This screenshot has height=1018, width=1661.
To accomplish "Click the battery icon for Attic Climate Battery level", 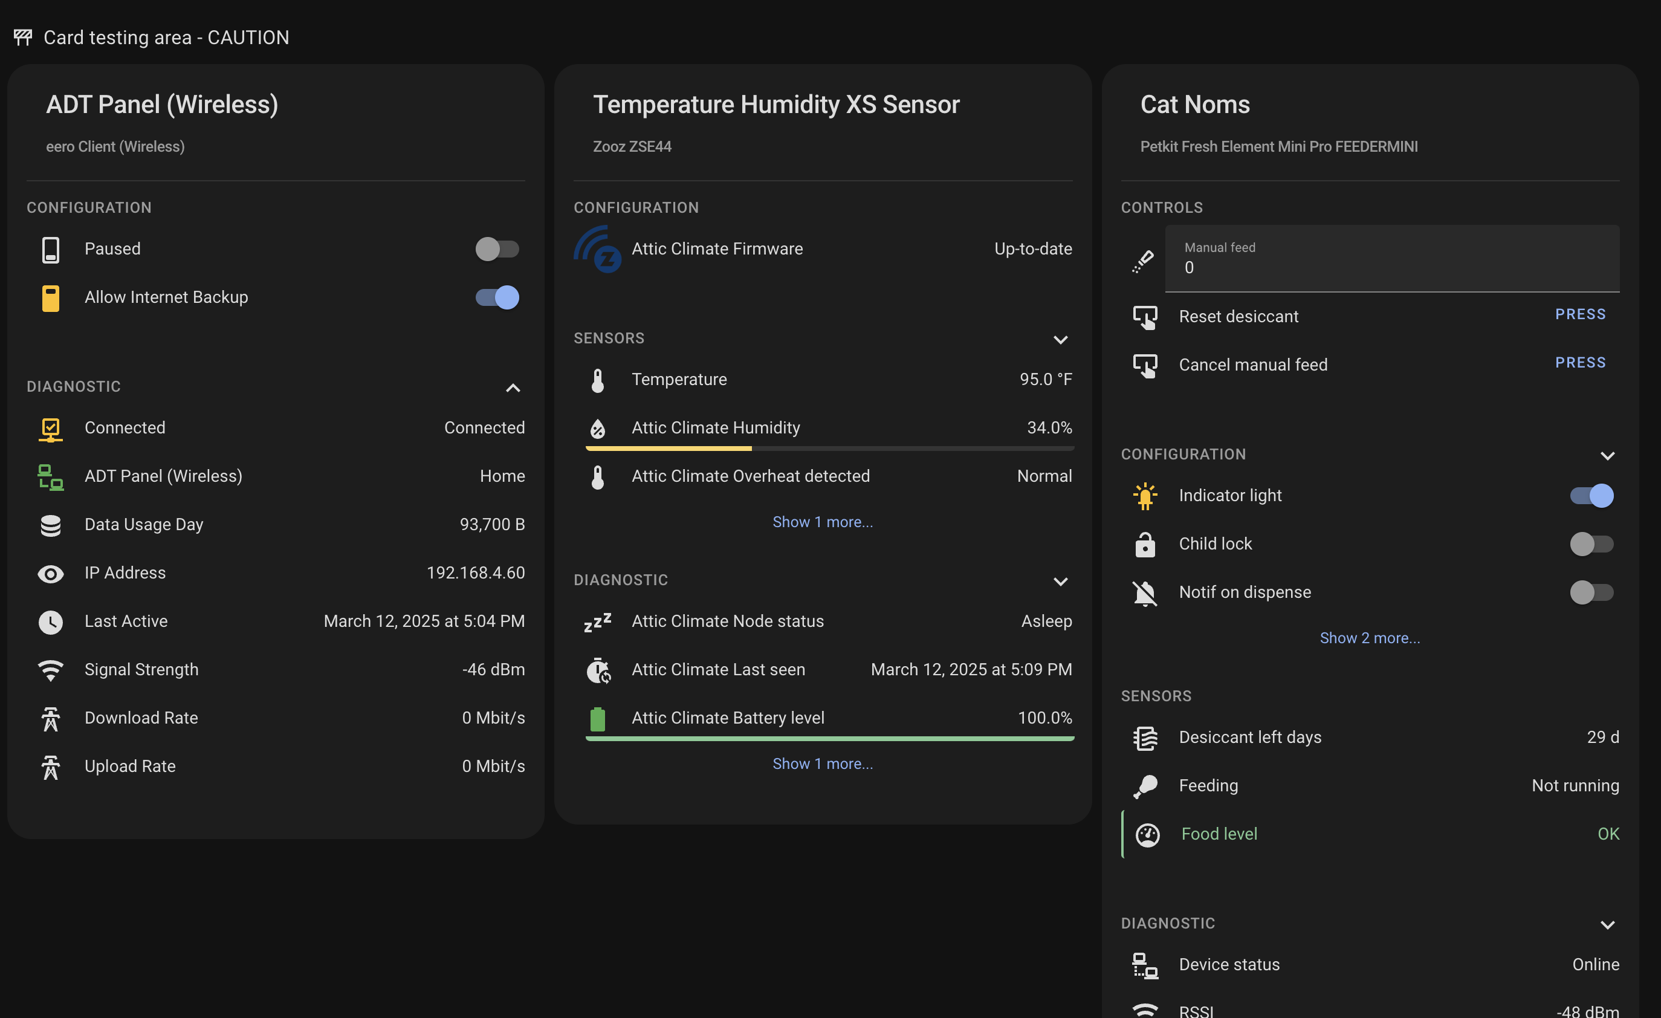I will (x=597, y=719).
